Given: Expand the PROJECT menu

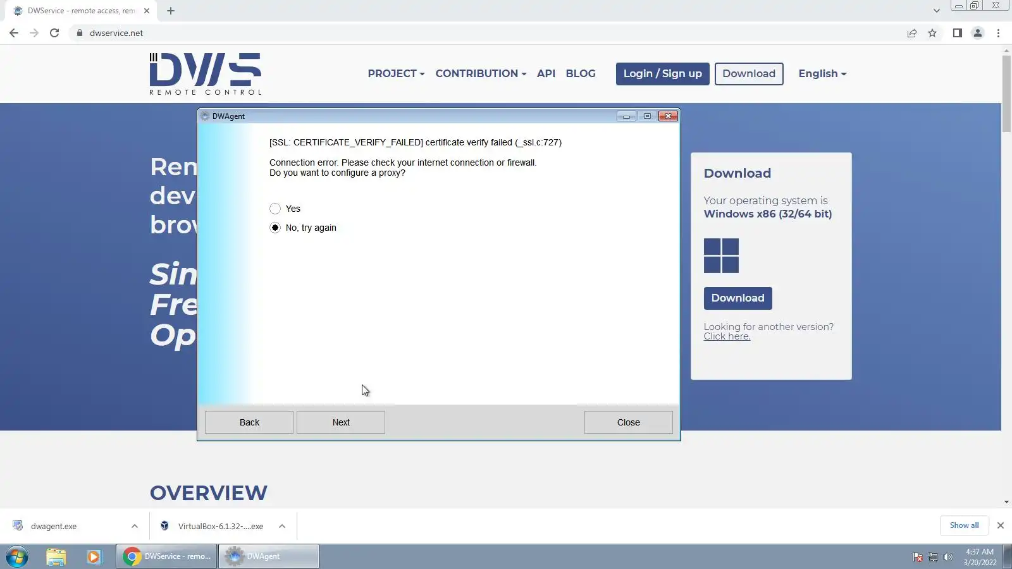Looking at the screenshot, I should point(396,73).
